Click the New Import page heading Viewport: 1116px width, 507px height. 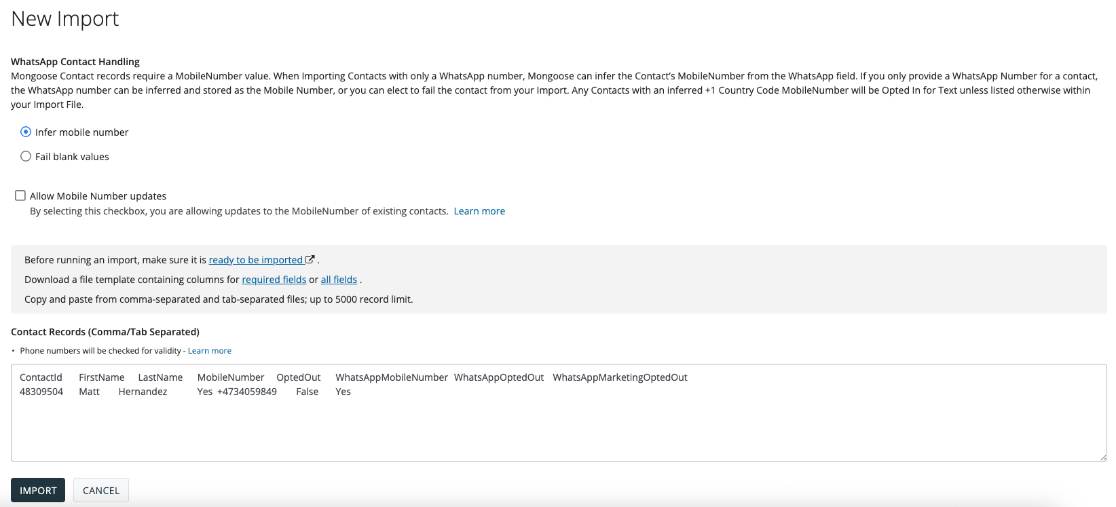click(x=65, y=19)
